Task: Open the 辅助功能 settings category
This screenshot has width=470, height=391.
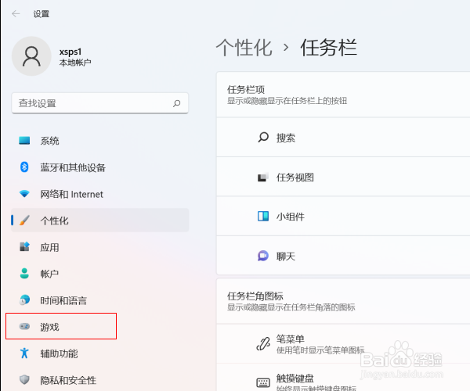Action: point(99,353)
